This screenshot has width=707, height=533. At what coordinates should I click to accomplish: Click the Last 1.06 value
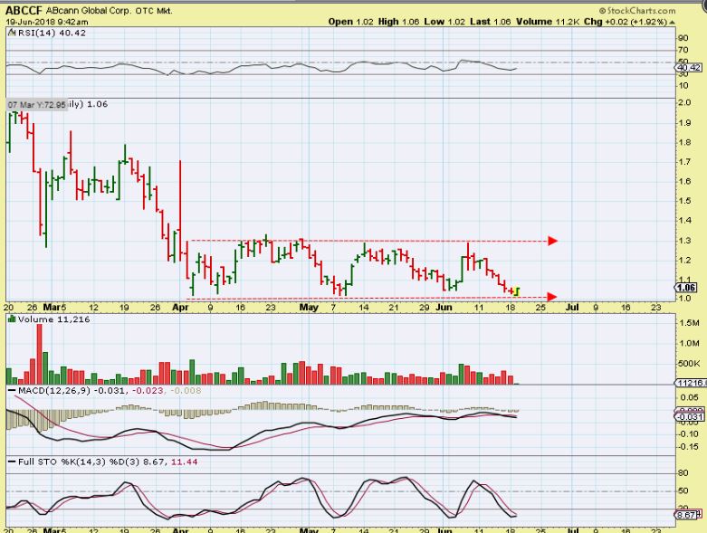click(491, 22)
